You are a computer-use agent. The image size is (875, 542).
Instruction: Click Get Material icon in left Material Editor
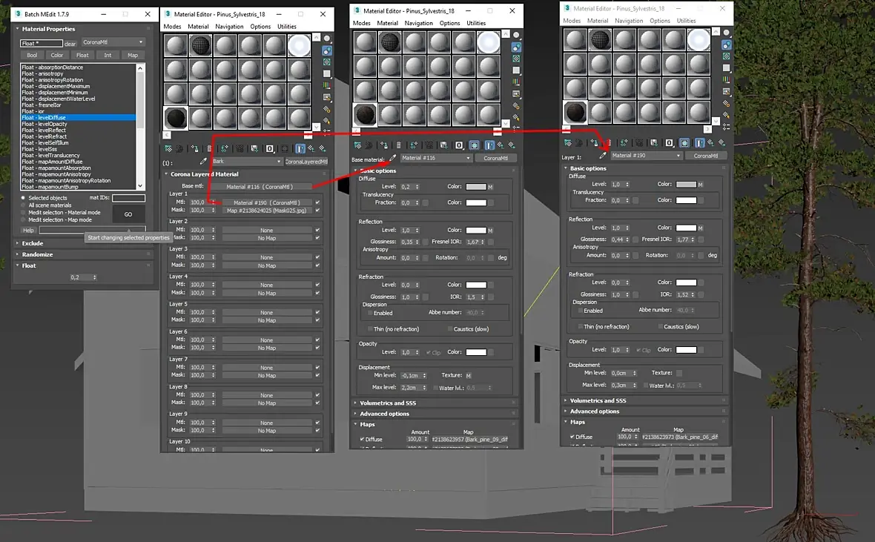tap(168, 148)
